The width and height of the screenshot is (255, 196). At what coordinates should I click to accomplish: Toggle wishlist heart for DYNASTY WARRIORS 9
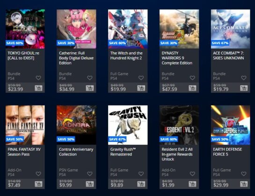tap(192, 78)
